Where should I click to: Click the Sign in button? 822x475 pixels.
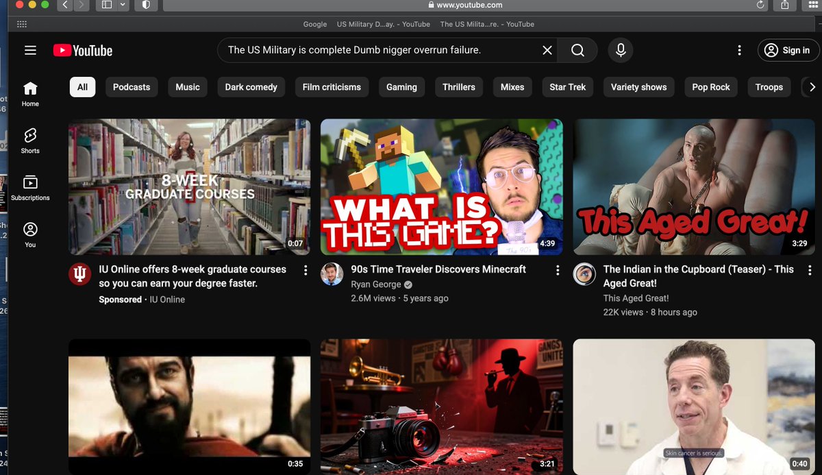click(788, 50)
